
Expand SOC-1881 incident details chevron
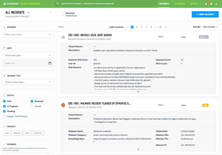[138, 149]
